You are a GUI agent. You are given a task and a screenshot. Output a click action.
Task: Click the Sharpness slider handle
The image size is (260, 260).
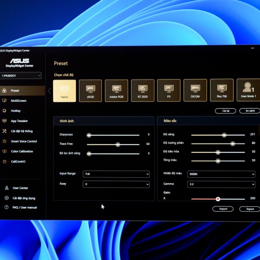[x=89, y=135]
